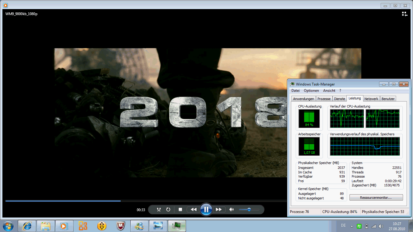Click the status bar text Prozesse: 76

point(299,212)
